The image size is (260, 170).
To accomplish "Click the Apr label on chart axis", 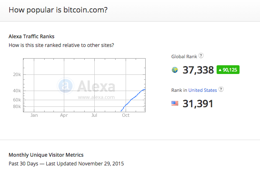I will coord(64,115).
